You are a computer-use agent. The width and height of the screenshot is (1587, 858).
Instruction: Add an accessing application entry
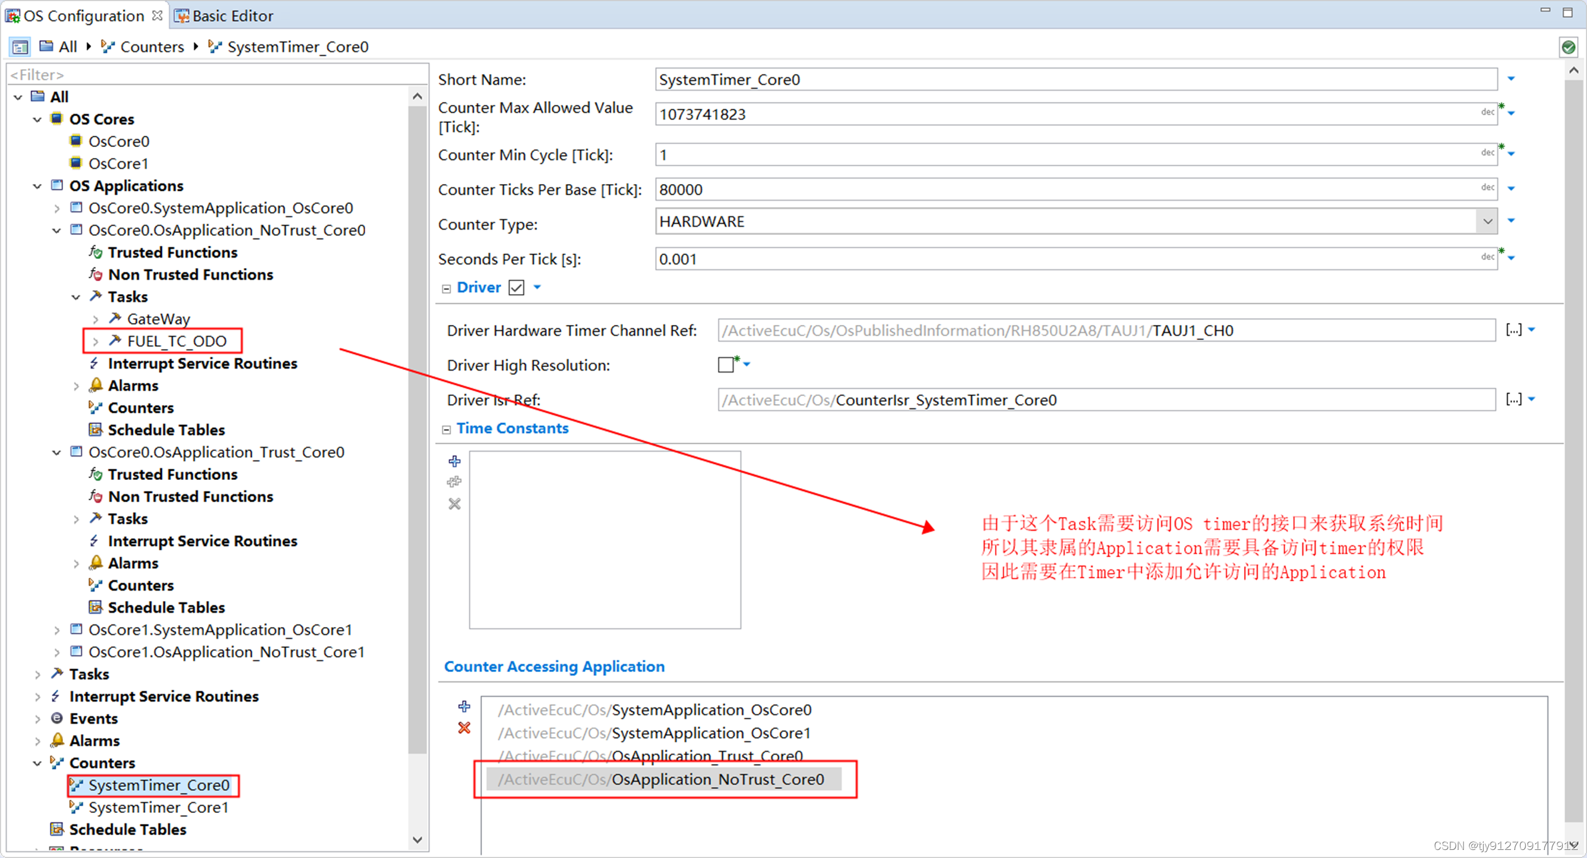pyautogui.click(x=464, y=707)
